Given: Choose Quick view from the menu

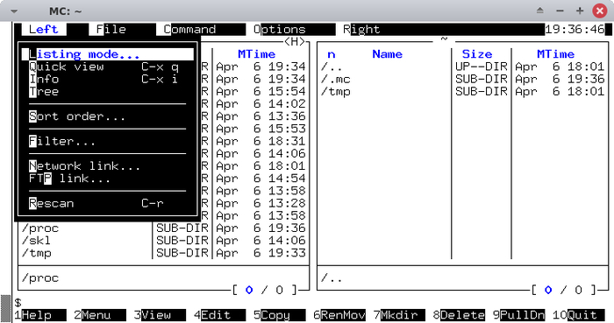Looking at the screenshot, I should (108, 67).
